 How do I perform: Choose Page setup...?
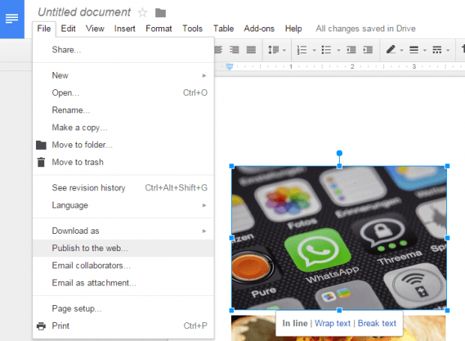[123, 309]
